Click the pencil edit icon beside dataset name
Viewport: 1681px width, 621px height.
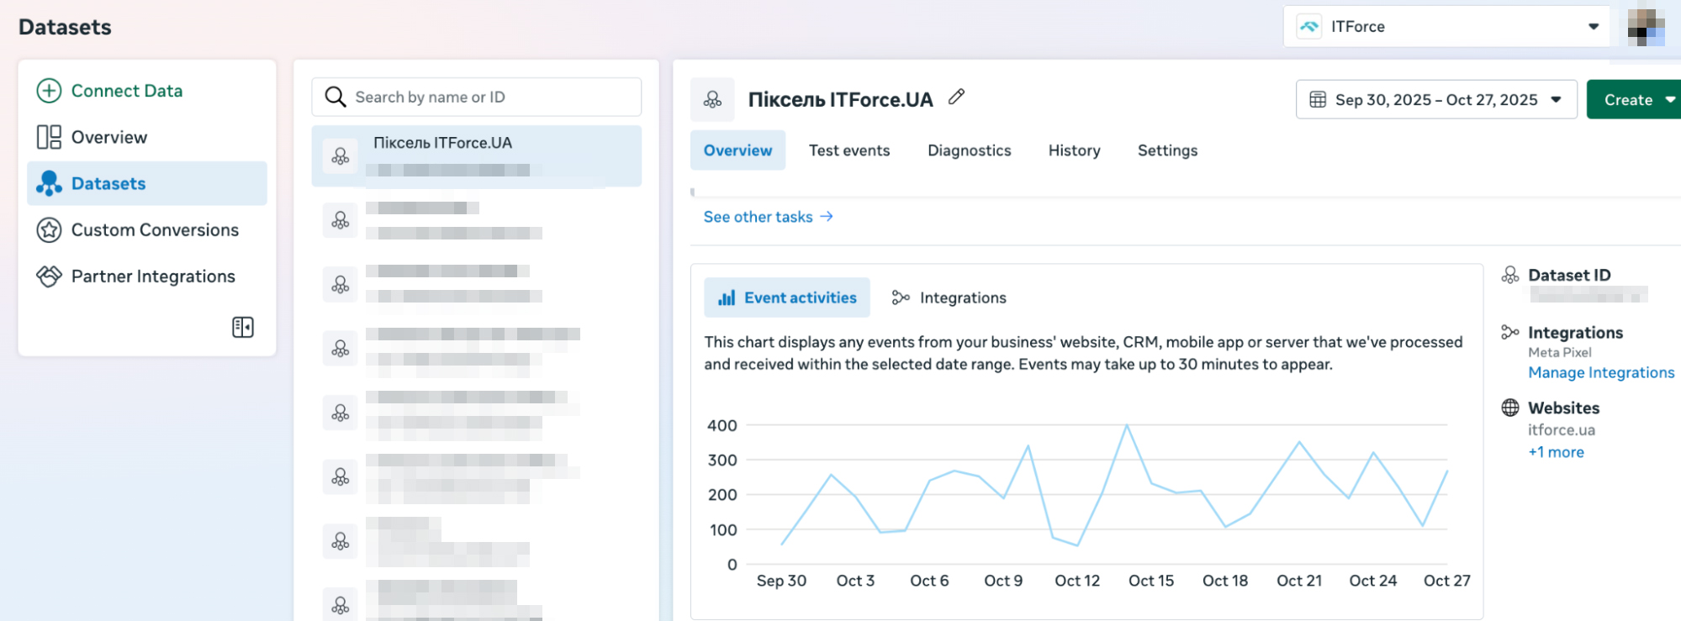[x=956, y=97]
